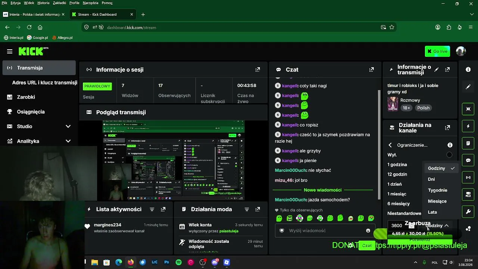Open a new browser tab

click(x=143, y=15)
